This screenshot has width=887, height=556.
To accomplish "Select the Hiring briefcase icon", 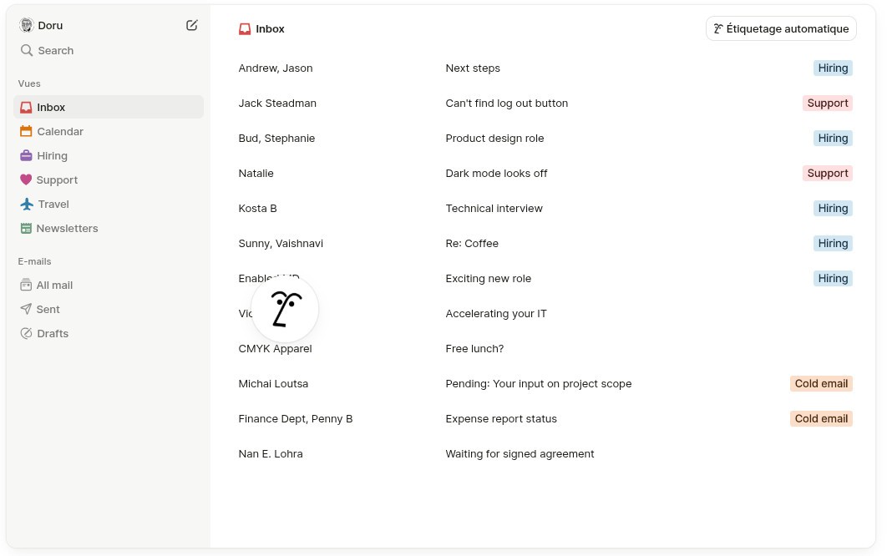I will pos(26,155).
